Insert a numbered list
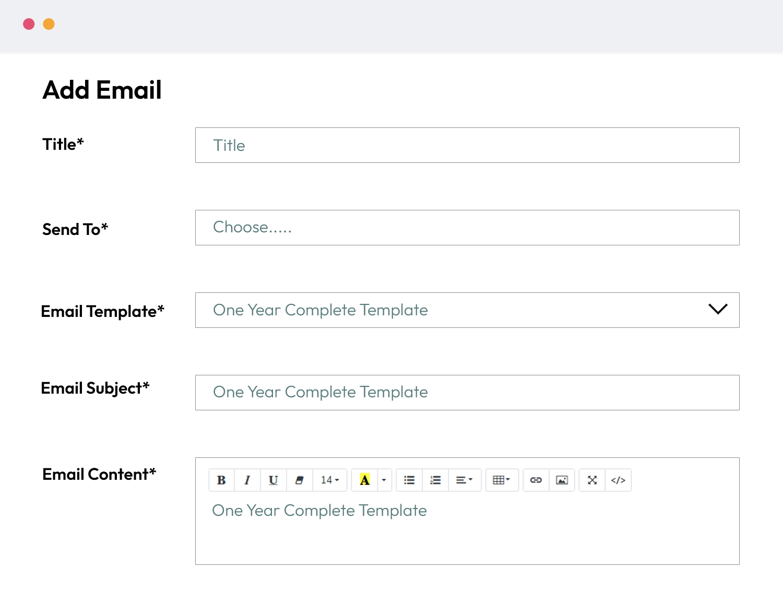The image size is (783, 591). 435,480
